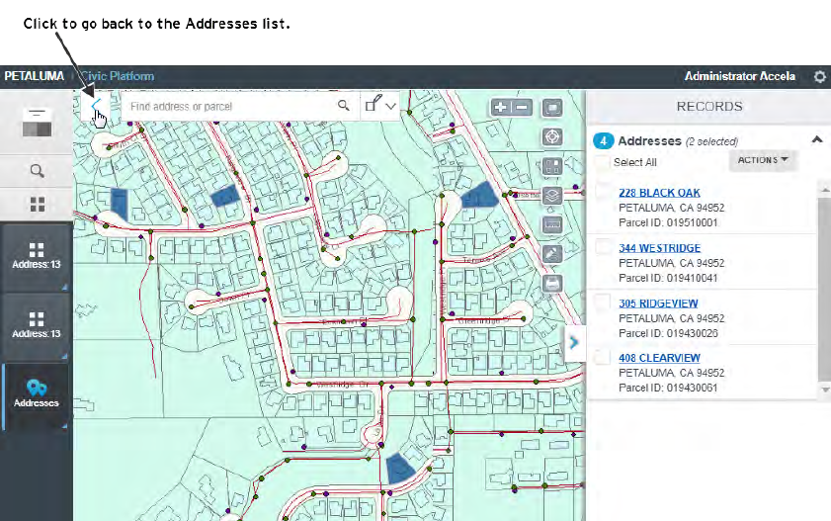Select the first Address:13 sidebar tab
This screenshot has height=521, width=831.
(37, 255)
